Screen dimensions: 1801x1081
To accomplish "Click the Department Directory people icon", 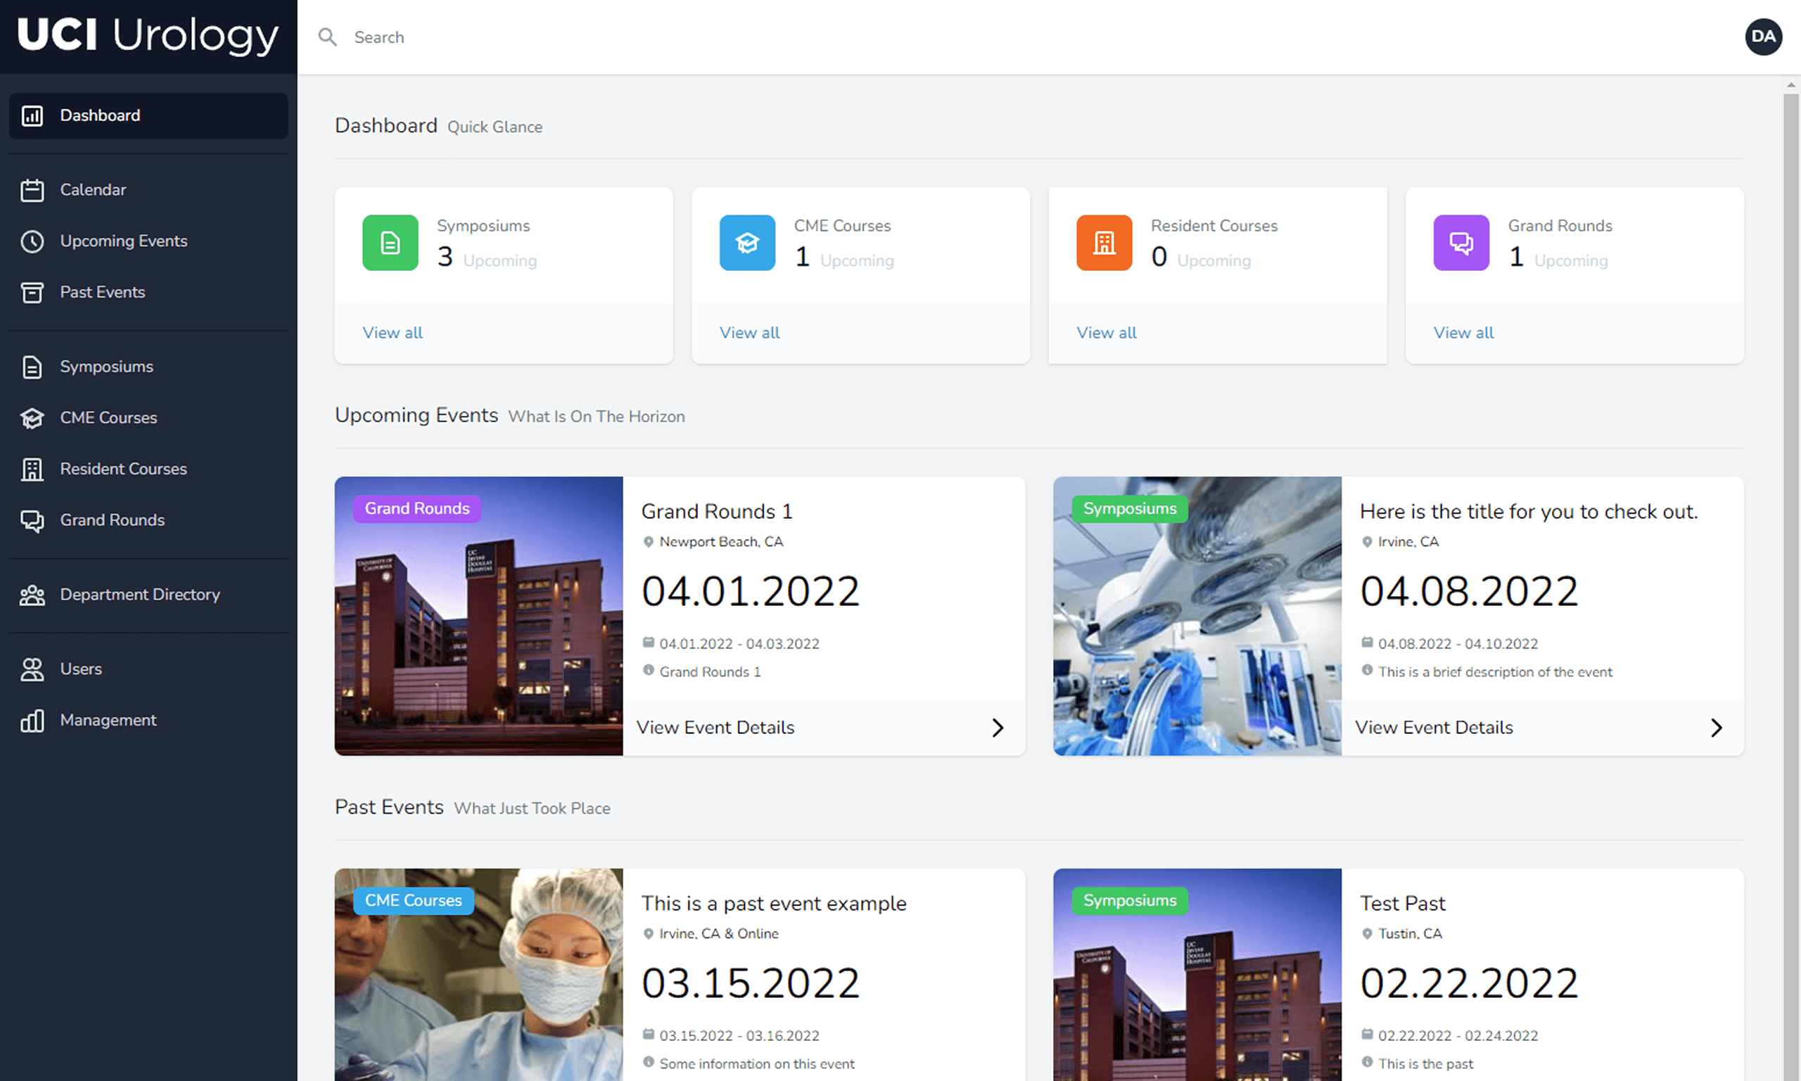I will [x=32, y=595].
